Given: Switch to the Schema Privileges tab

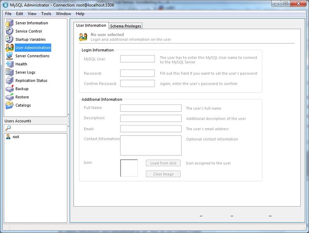Looking at the screenshot, I should coord(126,26).
